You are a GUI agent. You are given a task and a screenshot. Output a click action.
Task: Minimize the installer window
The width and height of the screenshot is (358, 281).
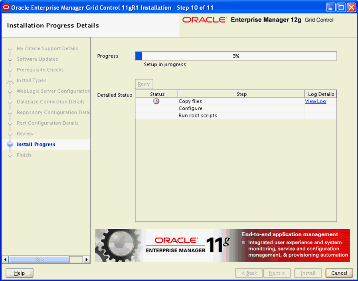[x=330, y=8]
